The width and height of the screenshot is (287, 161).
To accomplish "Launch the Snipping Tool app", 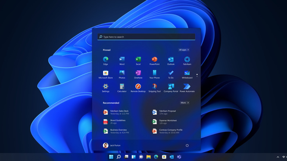I will click(155, 87).
